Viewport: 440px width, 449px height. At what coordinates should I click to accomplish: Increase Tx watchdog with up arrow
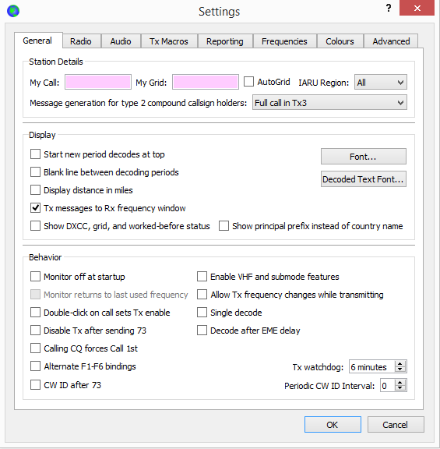400,364
